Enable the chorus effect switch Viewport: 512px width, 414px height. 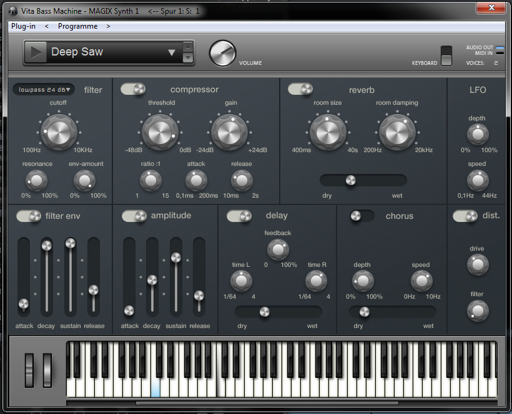[362, 216]
